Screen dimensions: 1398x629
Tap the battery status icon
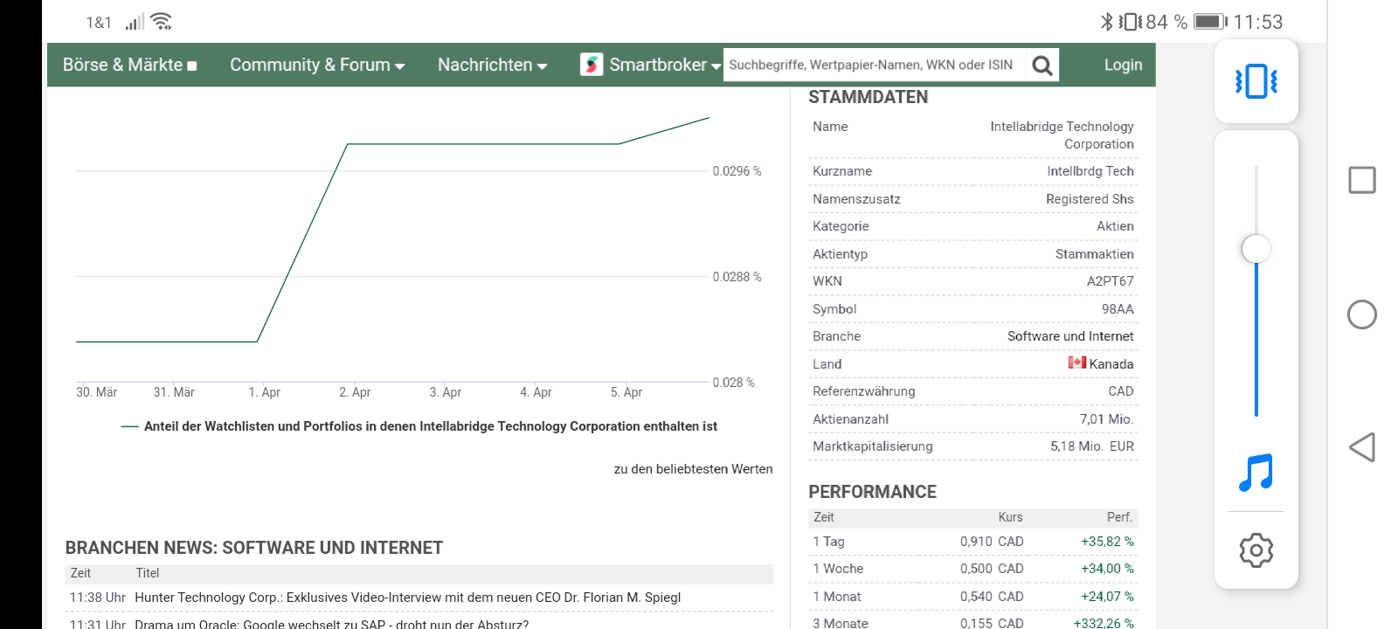[x=1210, y=22]
